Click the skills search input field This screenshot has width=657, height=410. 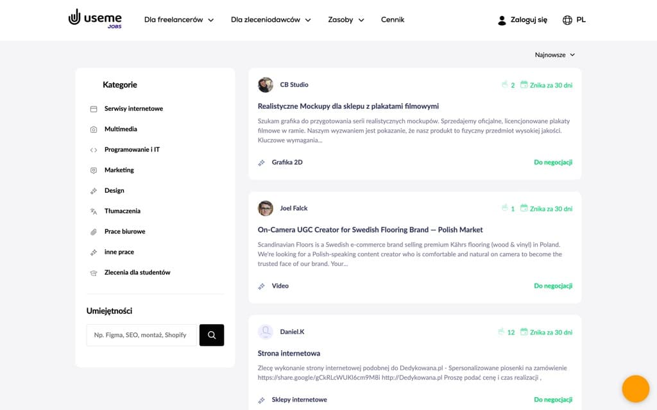click(x=141, y=334)
